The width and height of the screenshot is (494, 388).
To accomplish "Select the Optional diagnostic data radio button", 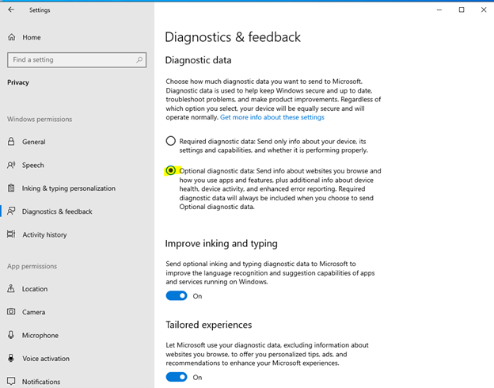I will 171,170.
